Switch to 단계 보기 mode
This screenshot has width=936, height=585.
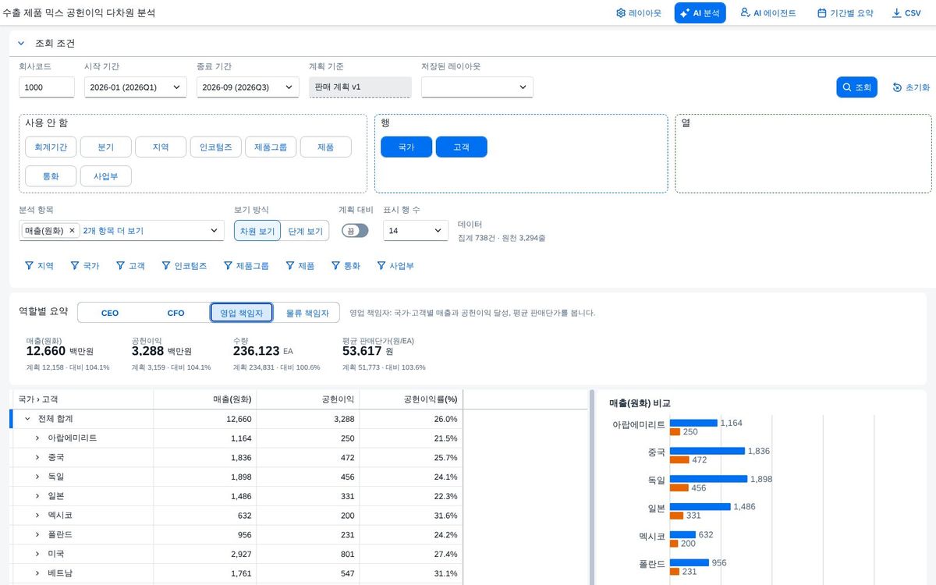305,231
